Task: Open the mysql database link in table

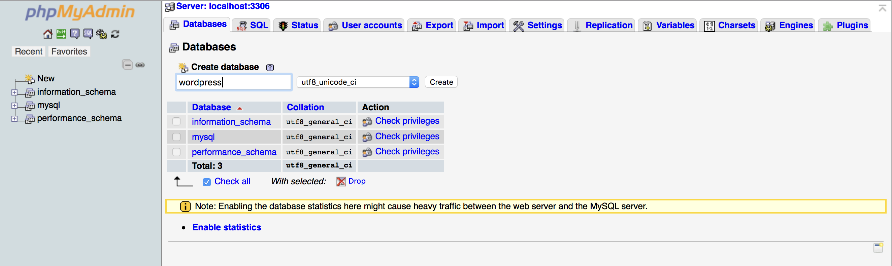Action: point(203,137)
